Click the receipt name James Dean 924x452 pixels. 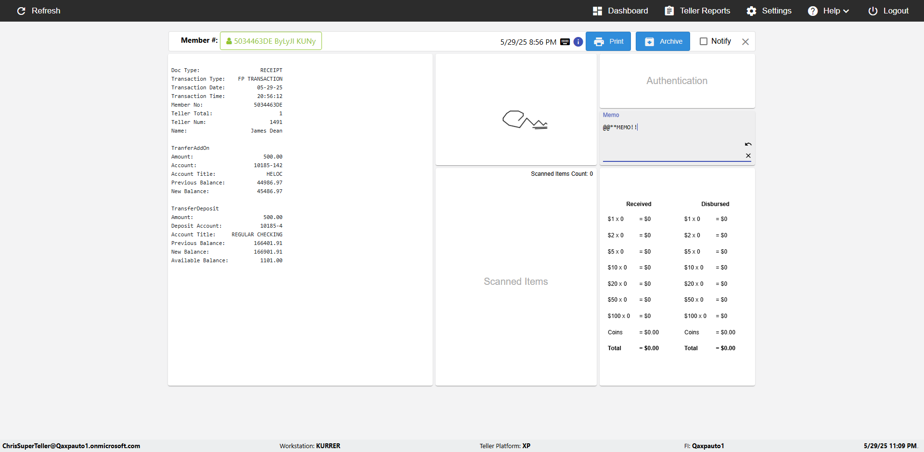pos(266,131)
